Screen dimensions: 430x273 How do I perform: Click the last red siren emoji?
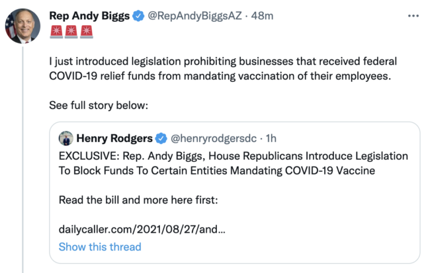[87, 31]
